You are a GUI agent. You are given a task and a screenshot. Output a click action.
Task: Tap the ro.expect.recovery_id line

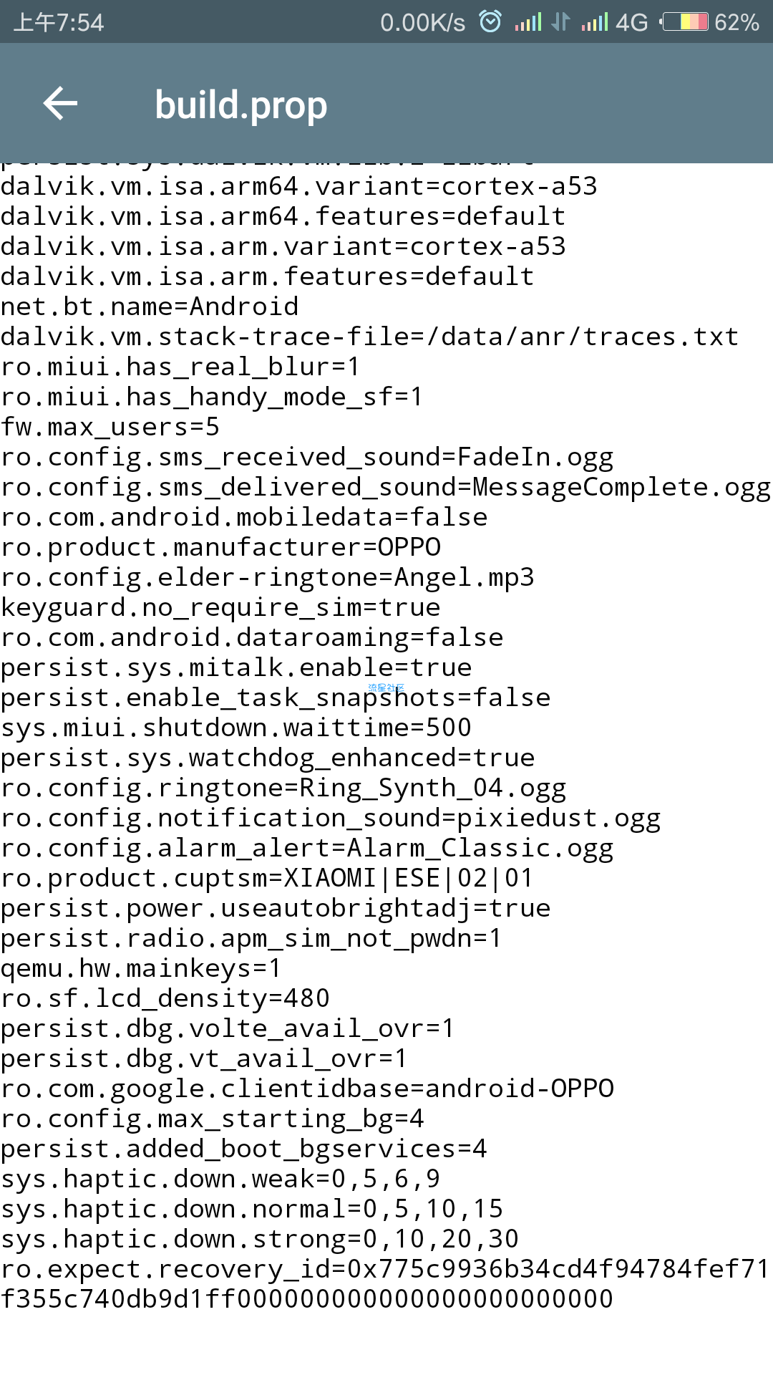[x=385, y=1284]
